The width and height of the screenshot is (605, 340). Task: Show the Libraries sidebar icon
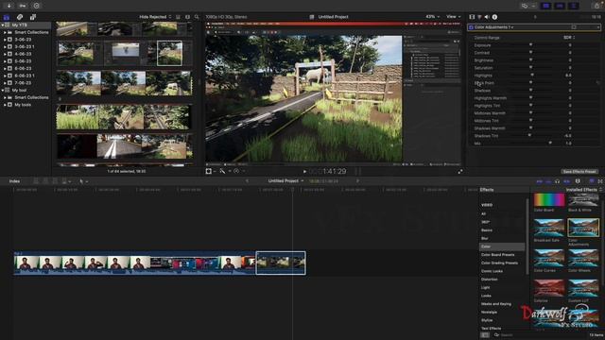(7, 17)
